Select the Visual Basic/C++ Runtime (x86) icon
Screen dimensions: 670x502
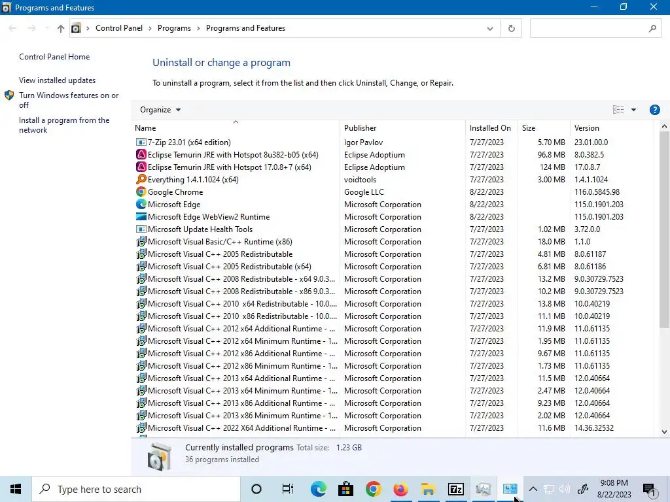pos(141,241)
